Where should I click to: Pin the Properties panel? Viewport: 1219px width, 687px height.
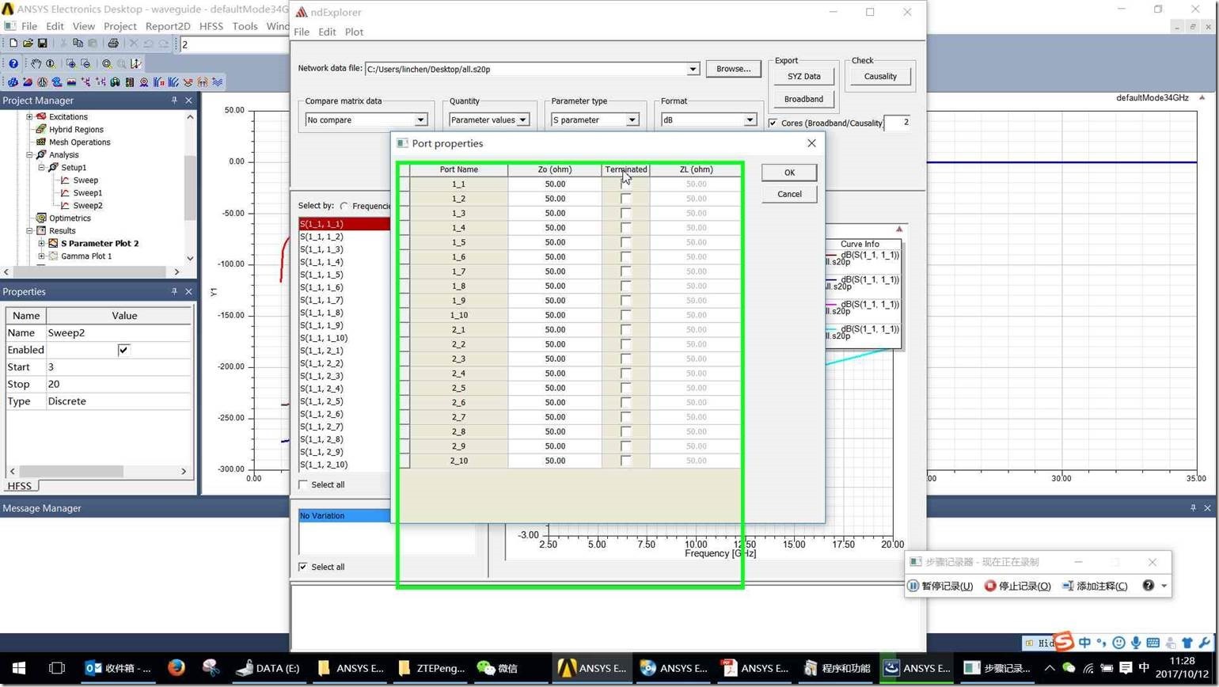click(174, 291)
